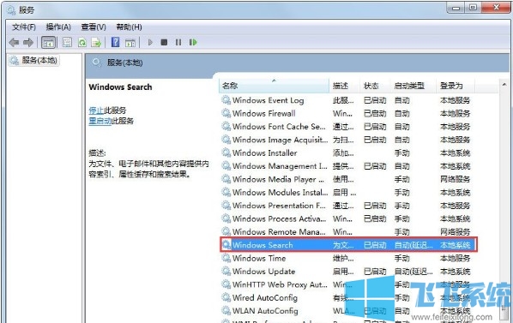
Task: Select the WinHTTP Web Proxy Aut... service
Action: point(280,284)
